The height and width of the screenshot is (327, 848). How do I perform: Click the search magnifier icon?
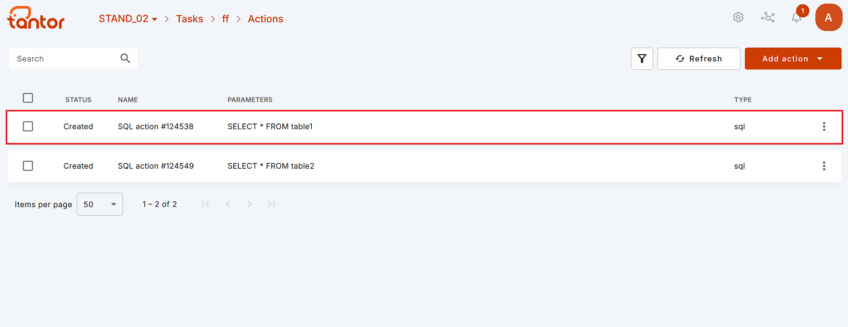[x=125, y=58]
